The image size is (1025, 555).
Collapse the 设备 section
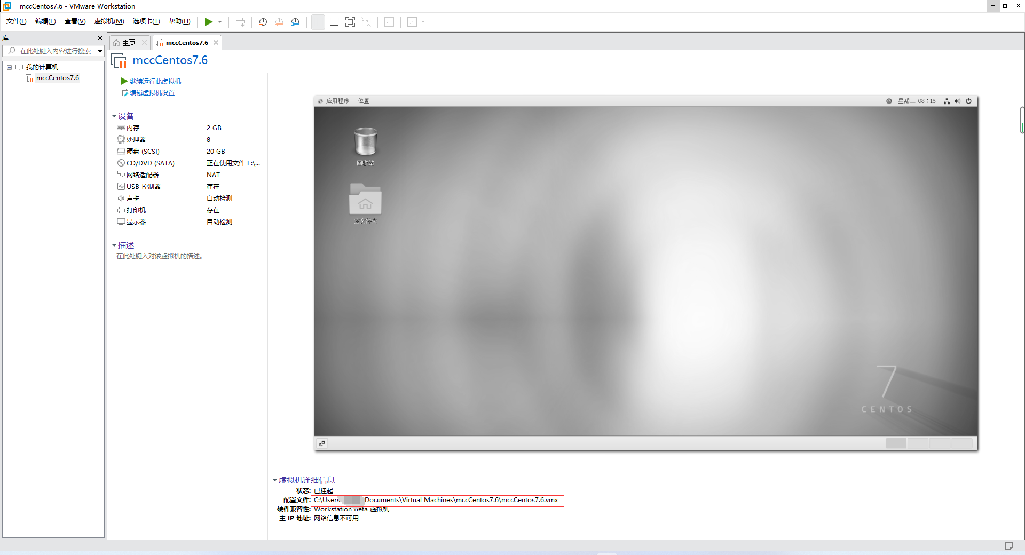(114, 116)
